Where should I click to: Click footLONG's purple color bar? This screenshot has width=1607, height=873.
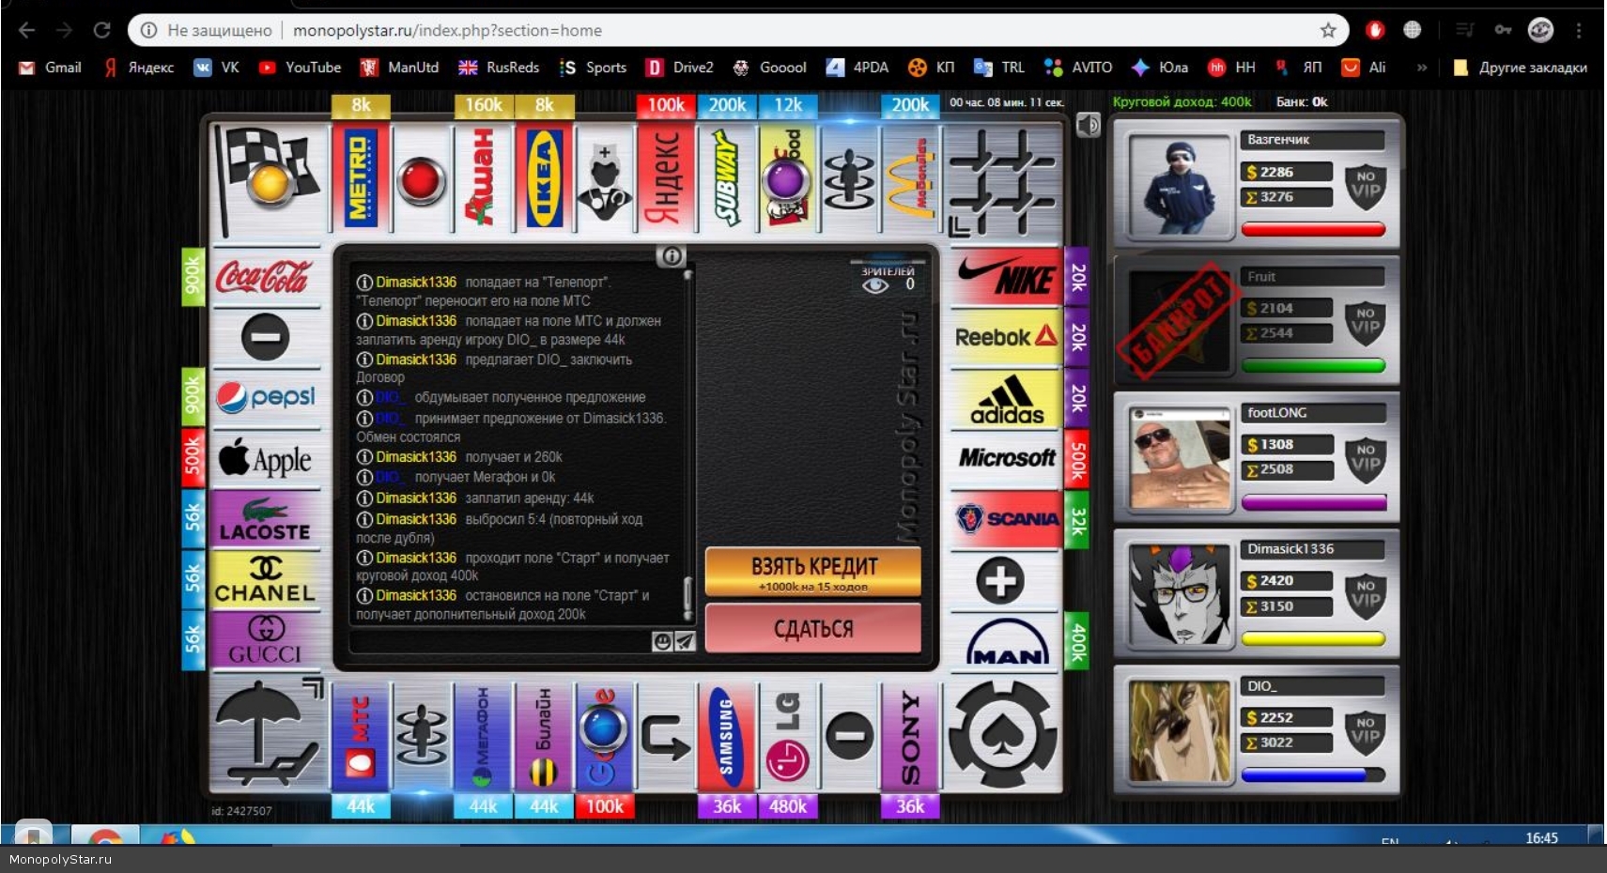tap(1313, 503)
